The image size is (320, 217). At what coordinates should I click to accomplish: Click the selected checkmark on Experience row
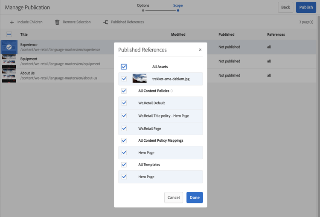coord(9,47)
